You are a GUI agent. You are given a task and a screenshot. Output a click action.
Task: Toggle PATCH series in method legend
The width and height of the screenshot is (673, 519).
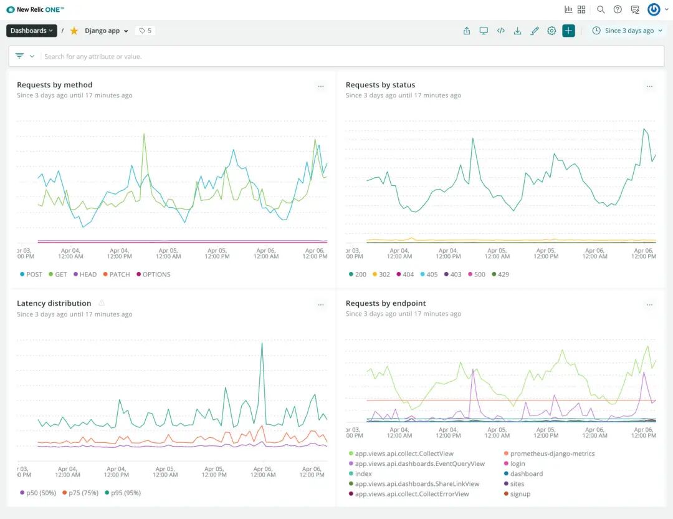(x=117, y=274)
